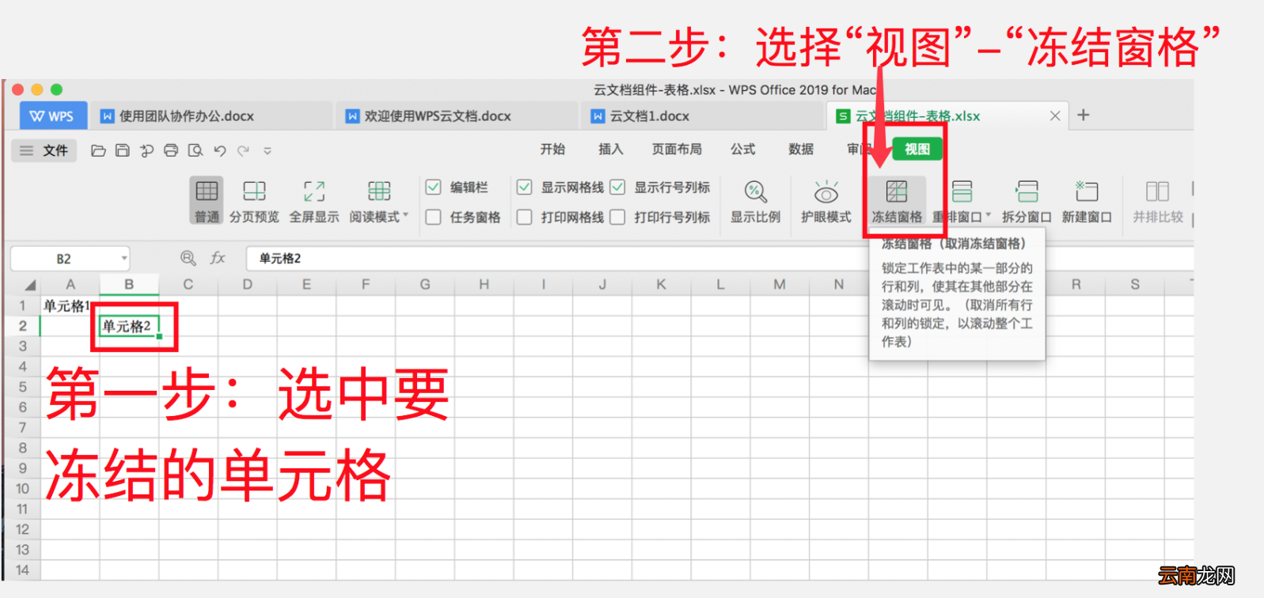This screenshot has width=1264, height=598.
Task: Toggle the 任务窗格 checkbox
Action: click(x=433, y=217)
